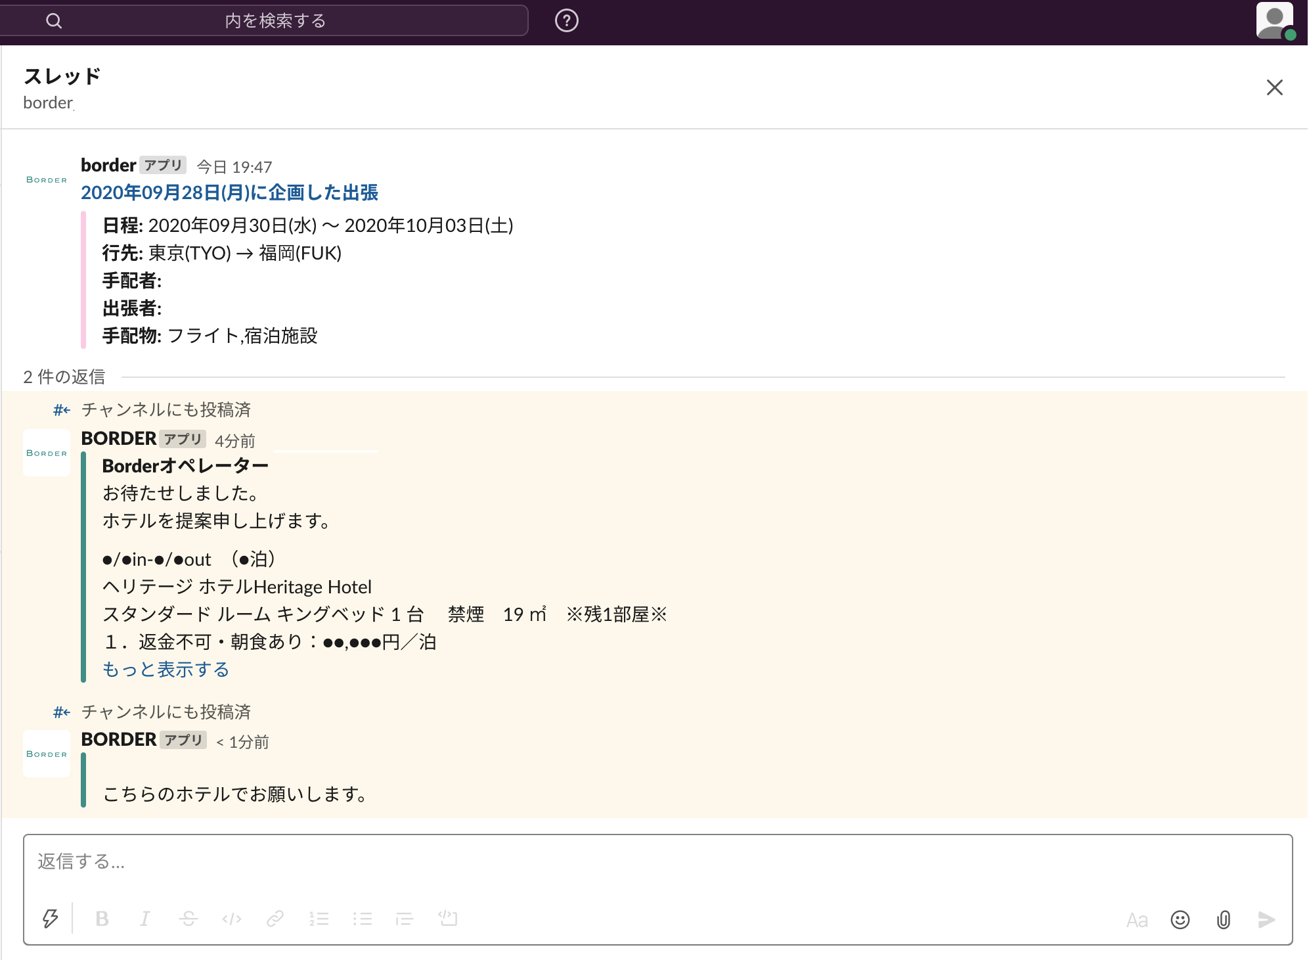Click the 行先: 東京(TYO) → 福岡(FUK) line
This screenshot has width=1309, height=960.
222,253
